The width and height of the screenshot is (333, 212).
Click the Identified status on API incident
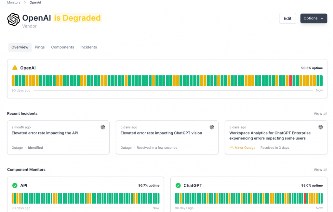pos(35,147)
